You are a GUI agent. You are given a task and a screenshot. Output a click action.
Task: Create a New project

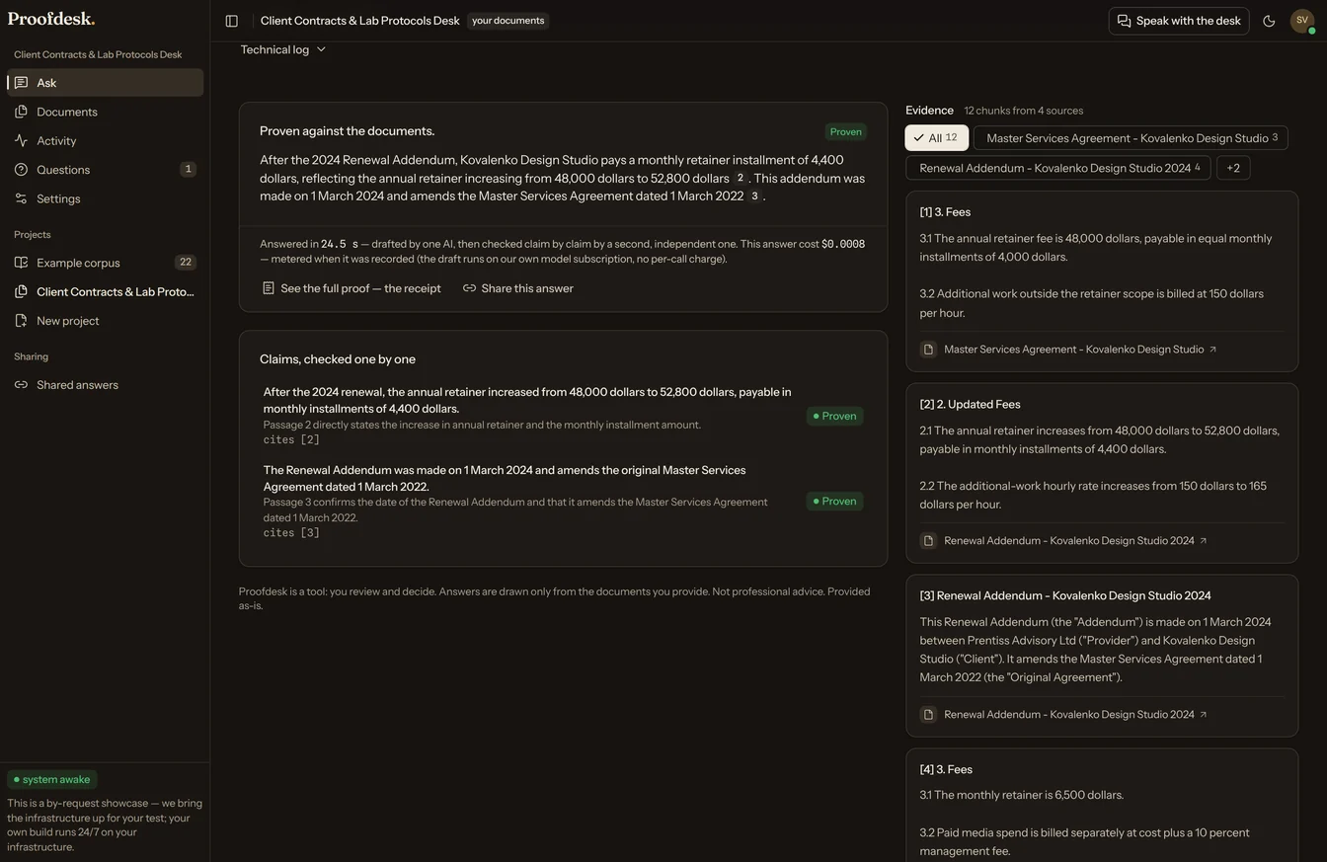click(106, 321)
